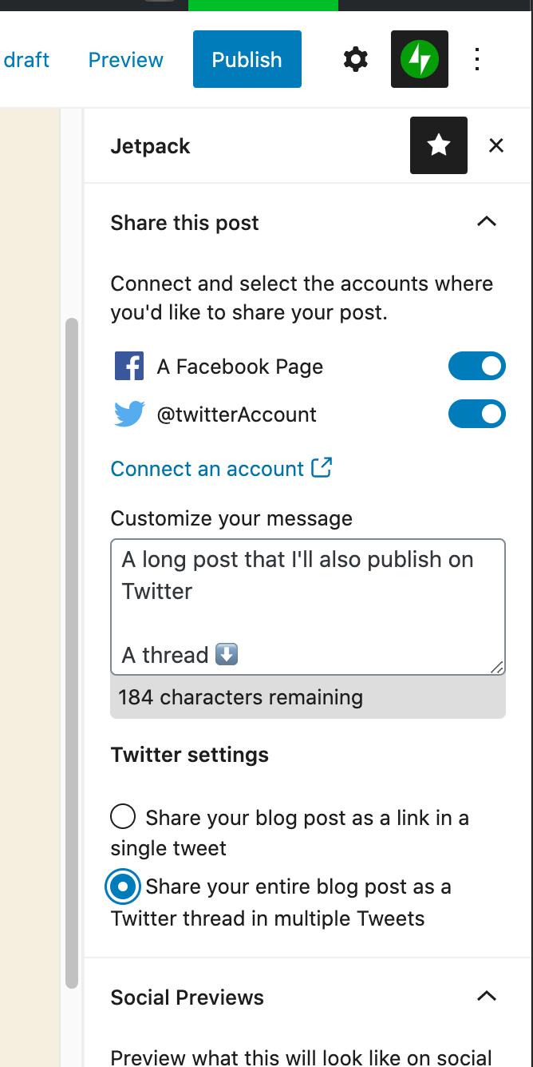Collapse the Social Previews section
Image resolution: width=533 pixels, height=1067 pixels.
tap(486, 996)
